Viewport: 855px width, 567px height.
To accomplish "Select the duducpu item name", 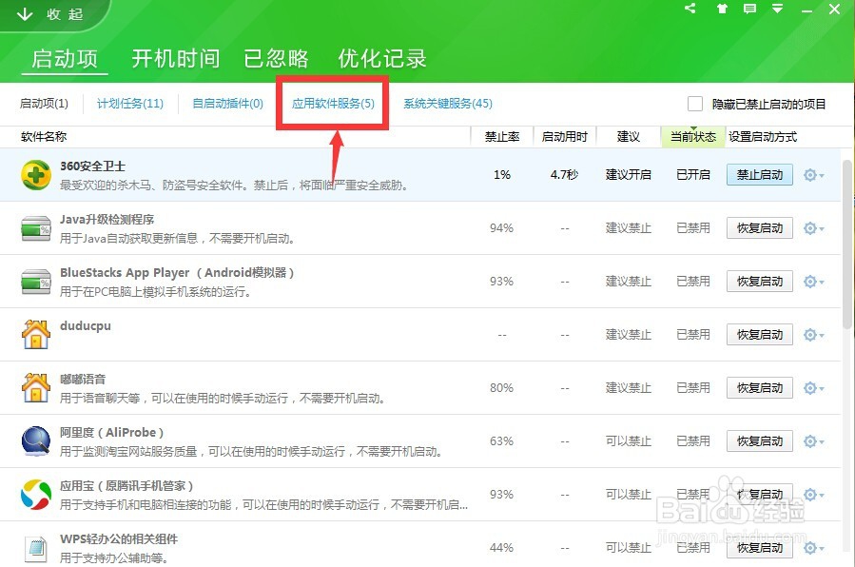I will pos(86,325).
